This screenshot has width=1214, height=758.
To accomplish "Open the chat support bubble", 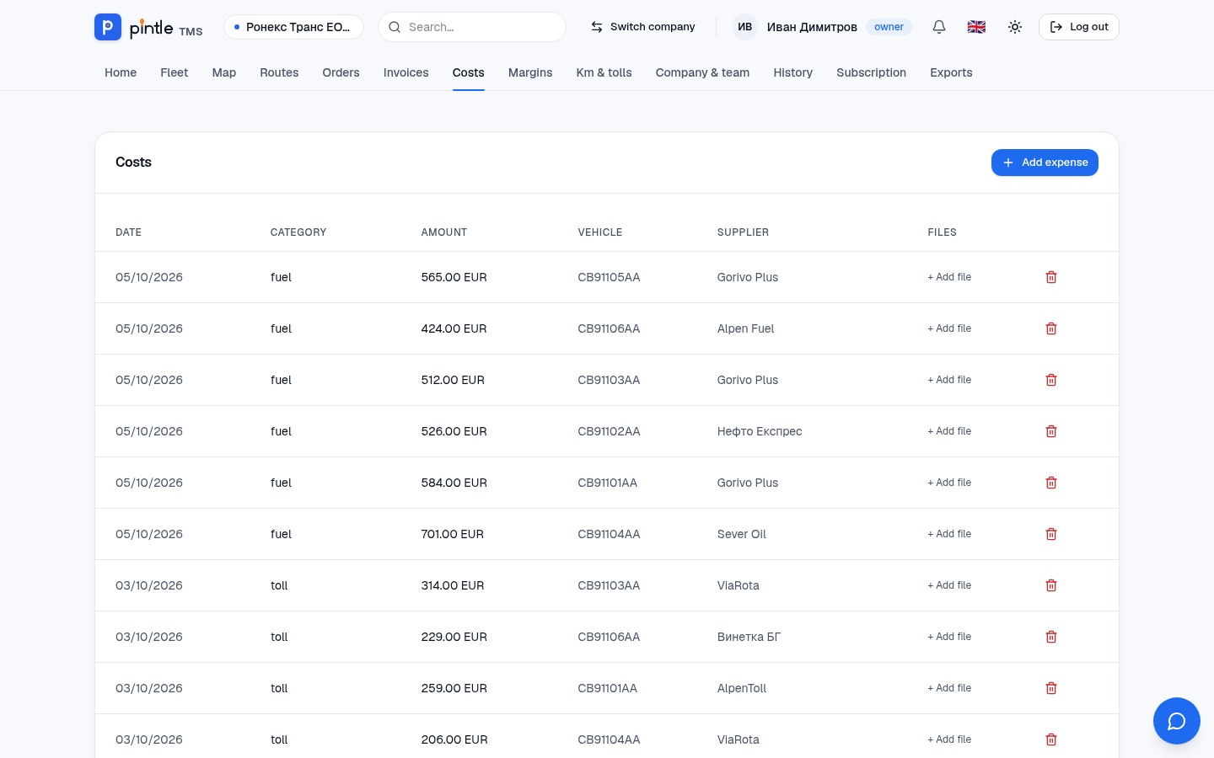I will pos(1177,721).
